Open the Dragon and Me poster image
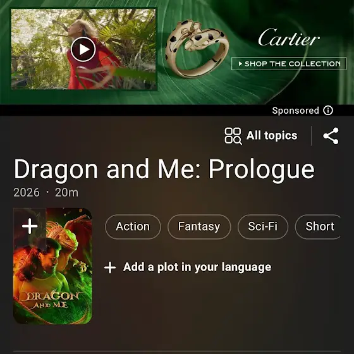The width and height of the screenshot is (354, 354). [x=52, y=266]
